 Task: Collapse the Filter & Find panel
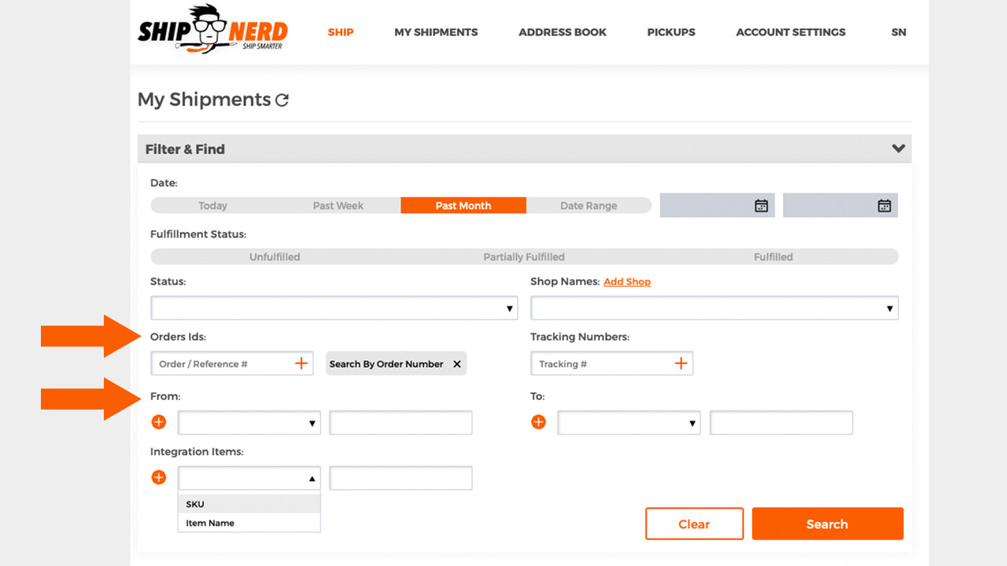point(898,148)
